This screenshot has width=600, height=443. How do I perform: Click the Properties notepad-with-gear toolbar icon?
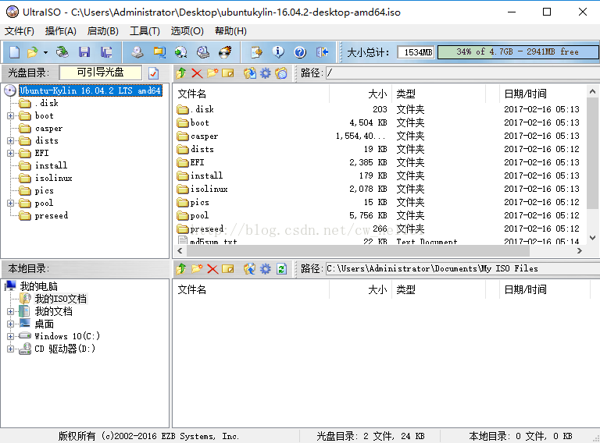pos(256,52)
